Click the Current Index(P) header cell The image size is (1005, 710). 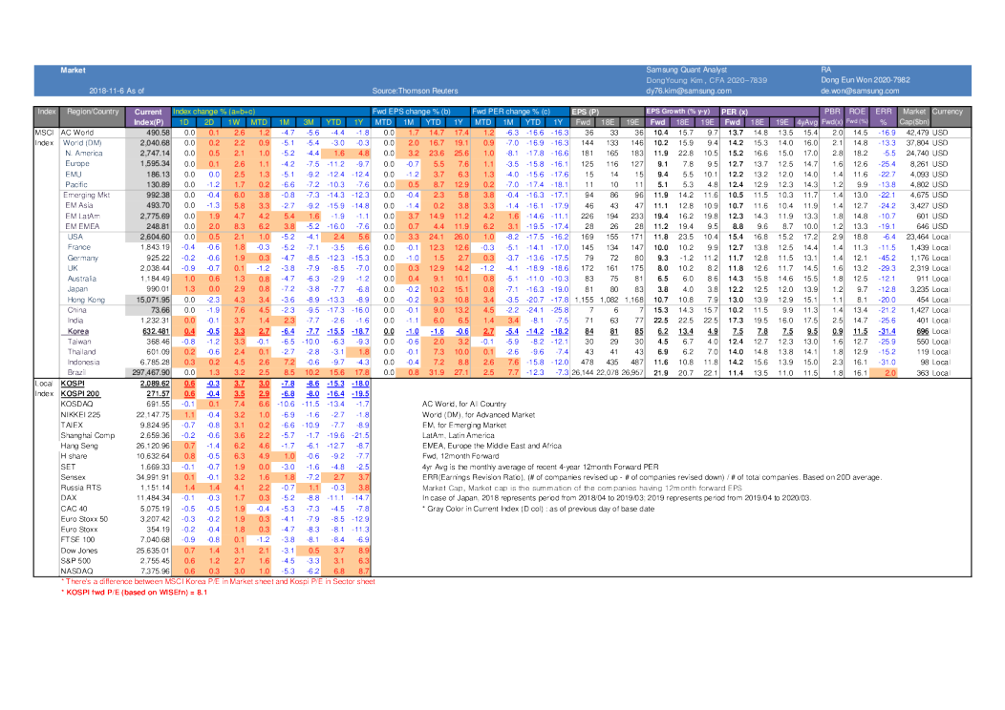pos(149,116)
